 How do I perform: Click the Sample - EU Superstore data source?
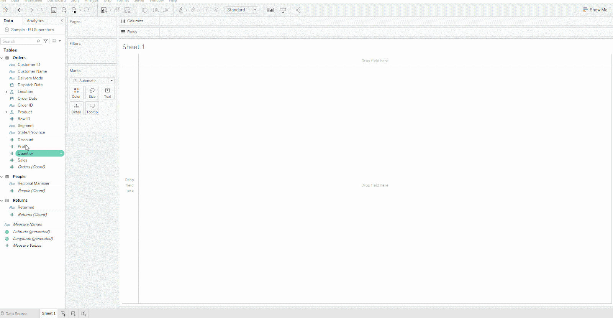click(x=33, y=30)
